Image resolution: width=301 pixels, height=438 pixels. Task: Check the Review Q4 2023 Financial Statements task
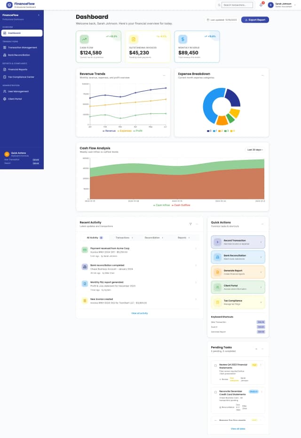[215, 366]
